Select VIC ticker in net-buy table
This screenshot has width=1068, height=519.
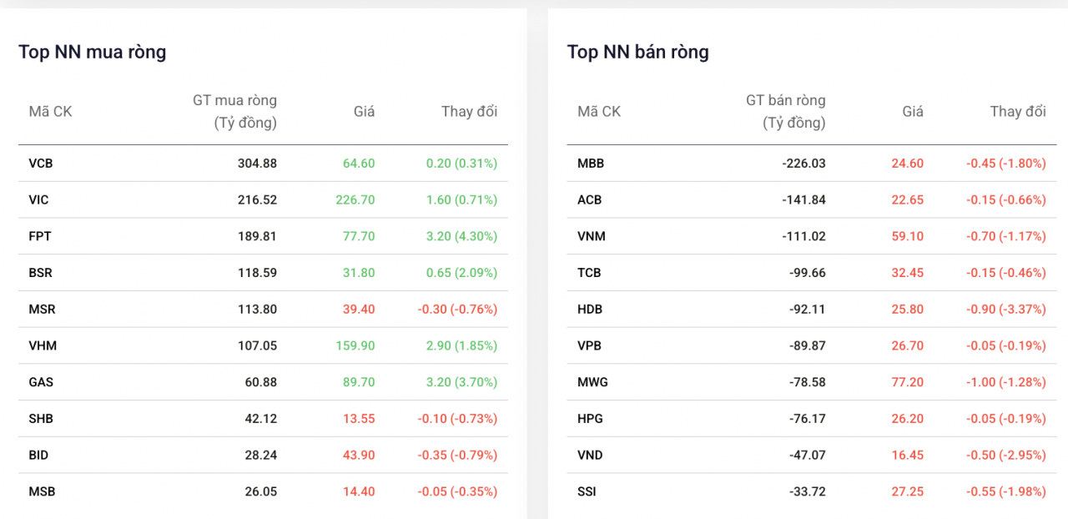(x=38, y=200)
